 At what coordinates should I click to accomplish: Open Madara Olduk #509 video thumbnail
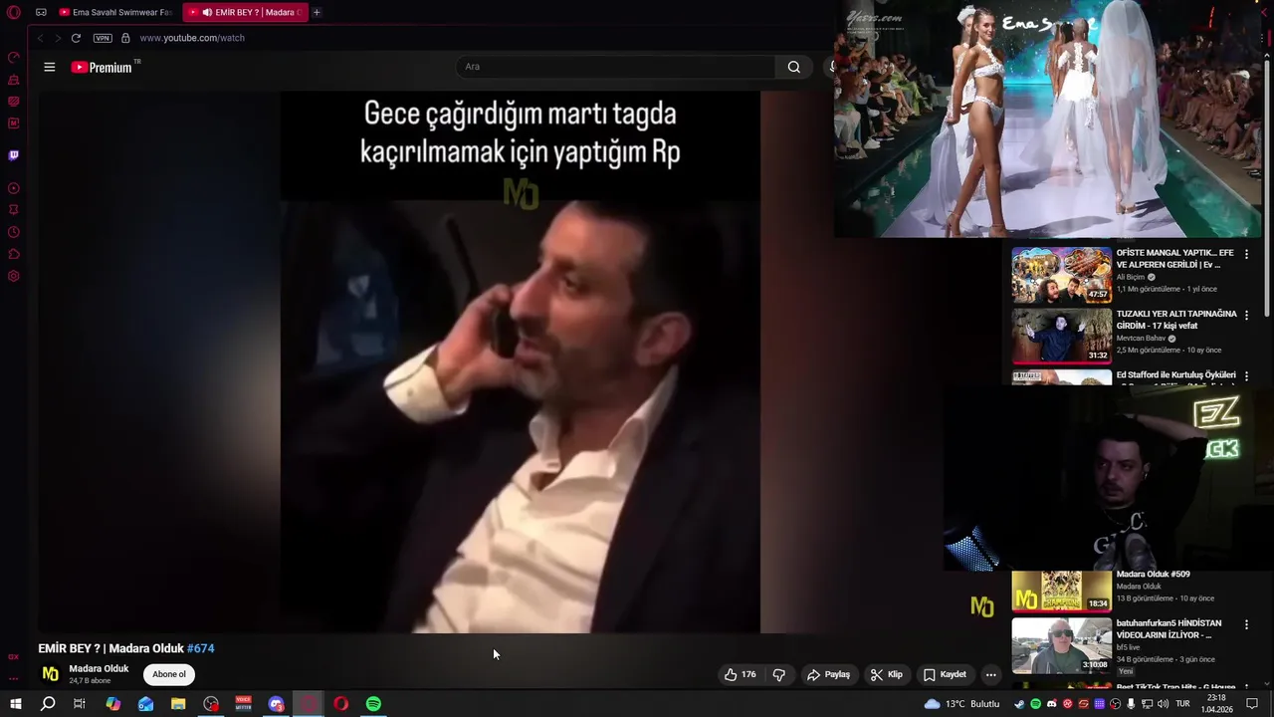coord(1062,591)
